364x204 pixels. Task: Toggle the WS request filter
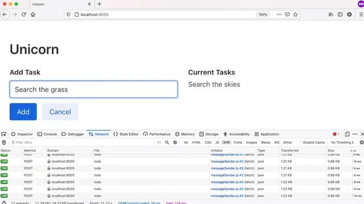pos(277,142)
